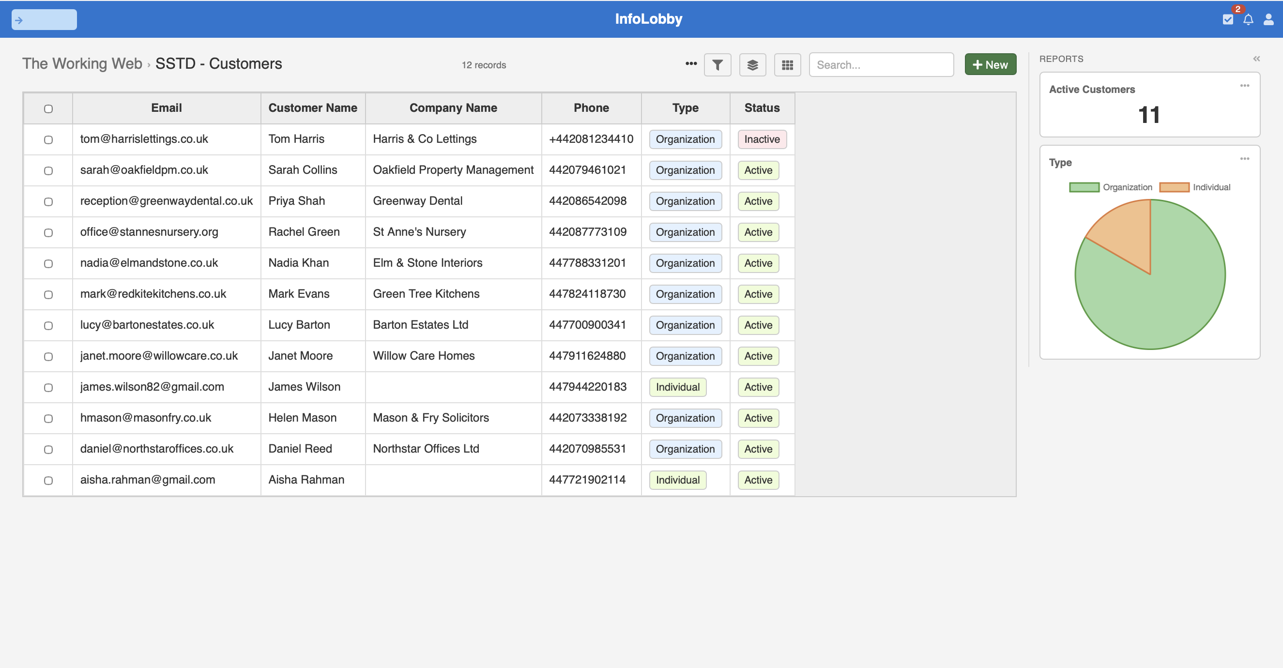Switch to grid view icon
The width and height of the screenshot is (1283, 668).
[787, 65]
